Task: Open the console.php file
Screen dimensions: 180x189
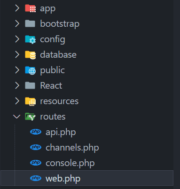Action: pos(70,163)
